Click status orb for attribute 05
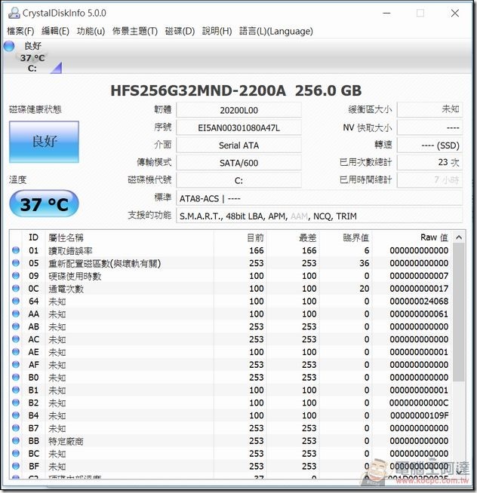The width and height of the screenshot is (477, 493). click(16, 263)
